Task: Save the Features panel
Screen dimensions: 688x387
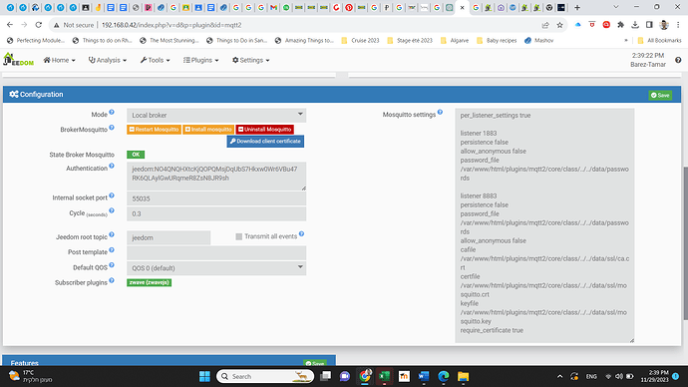Action: [315, 363]
